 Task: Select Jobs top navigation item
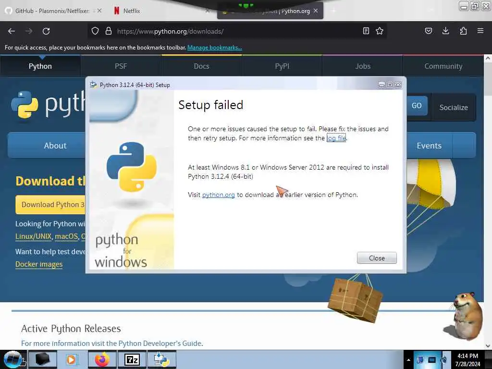(x=363, y=66)
